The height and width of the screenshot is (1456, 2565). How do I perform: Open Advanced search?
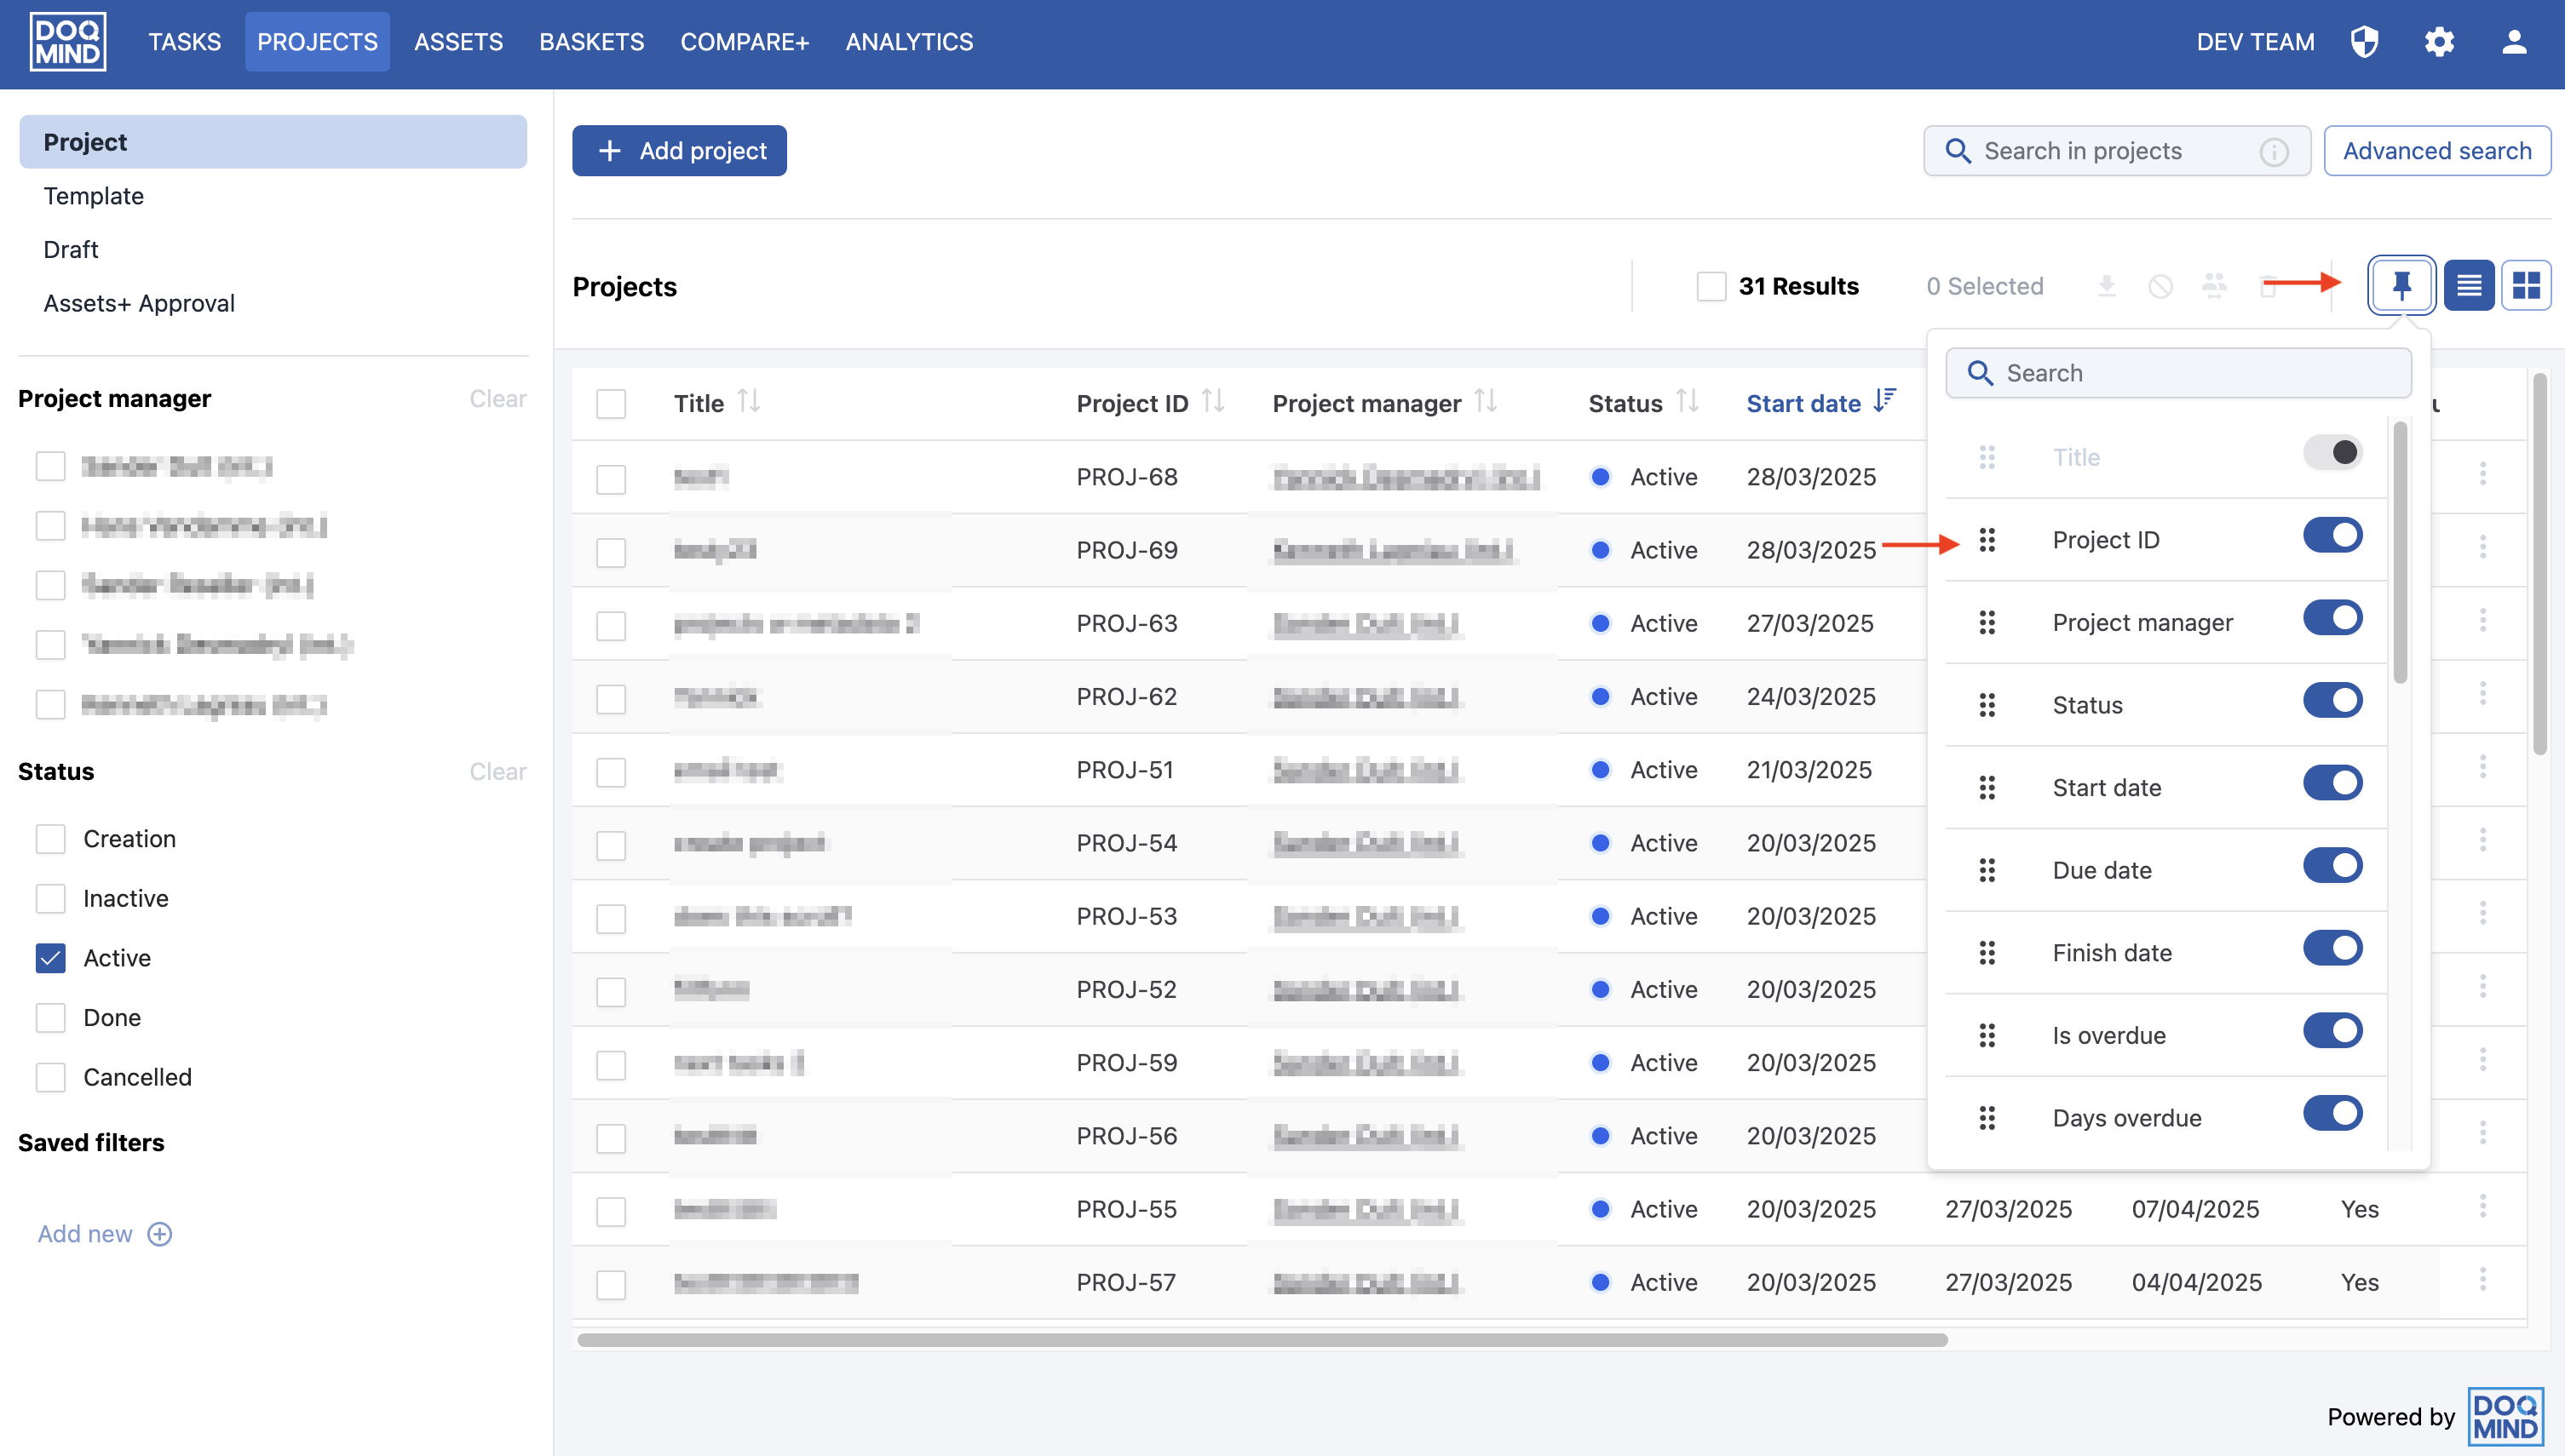coord(2436,151)
